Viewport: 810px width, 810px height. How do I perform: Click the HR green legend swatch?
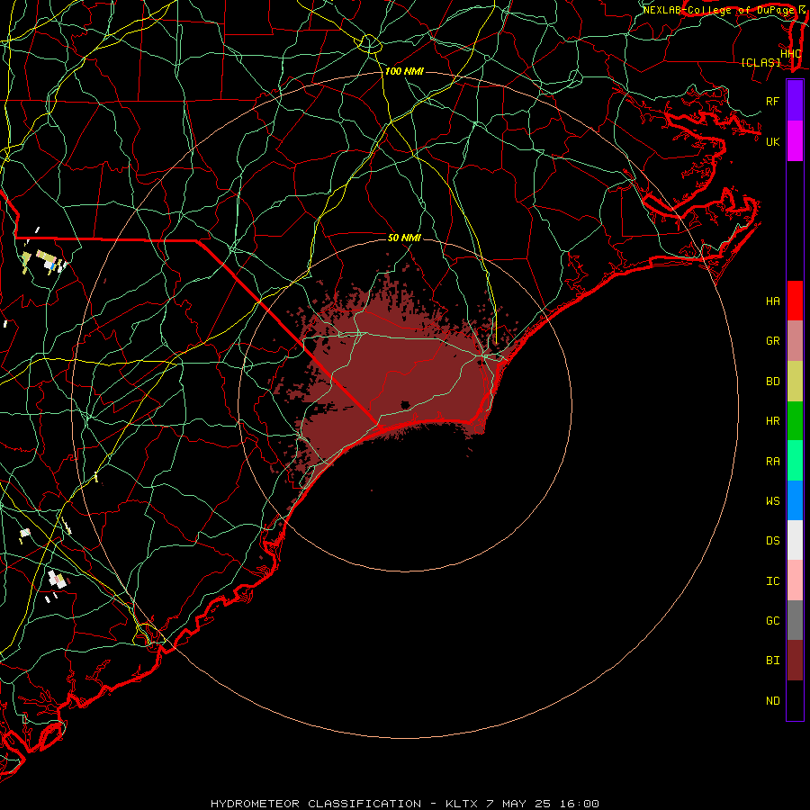tap(795, 420)
